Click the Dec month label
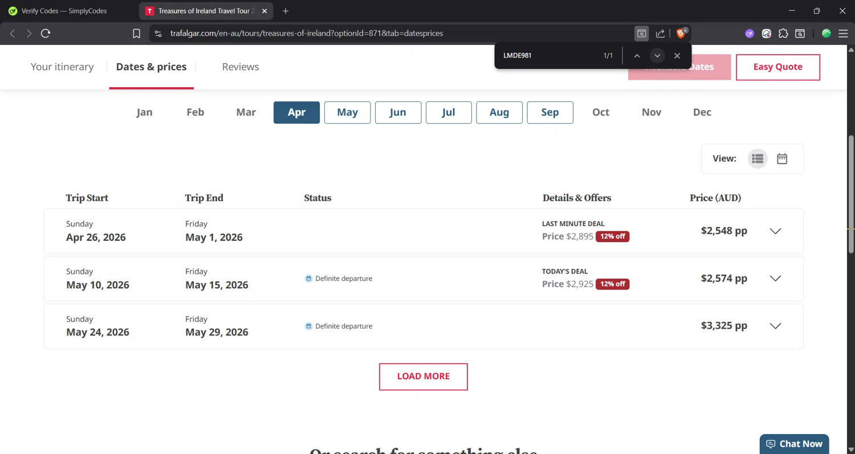Screen dimensions: 855x454 pos(702,112)
